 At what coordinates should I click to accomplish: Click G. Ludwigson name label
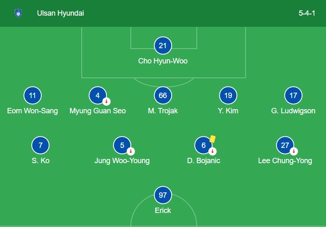[x=293, y=111]
